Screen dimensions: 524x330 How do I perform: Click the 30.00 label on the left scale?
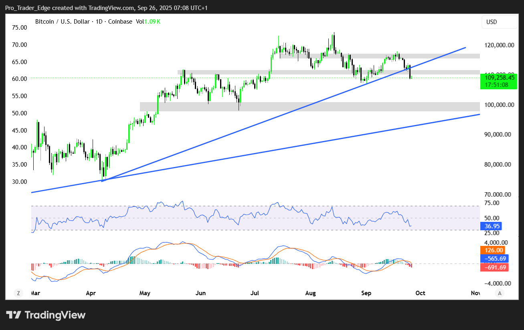[x=20, y=181]
